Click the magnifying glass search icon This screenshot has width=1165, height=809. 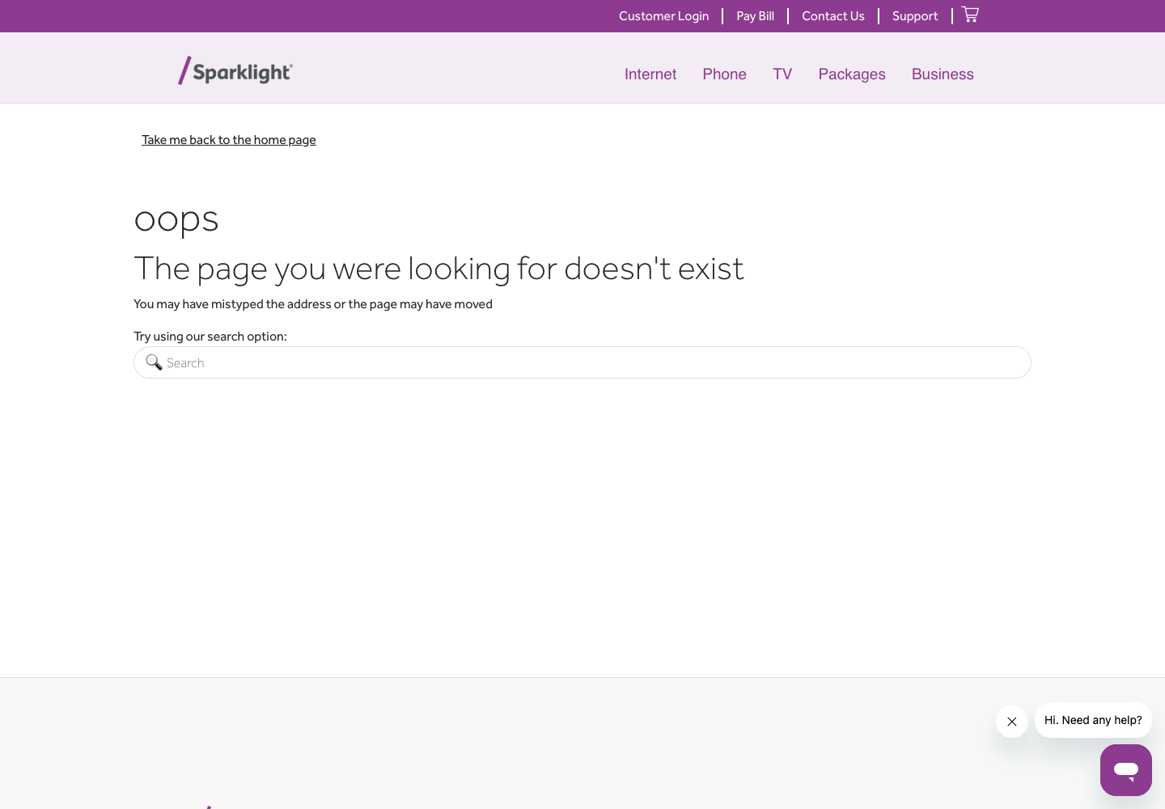pyautogui.click(x=154, y=362)
